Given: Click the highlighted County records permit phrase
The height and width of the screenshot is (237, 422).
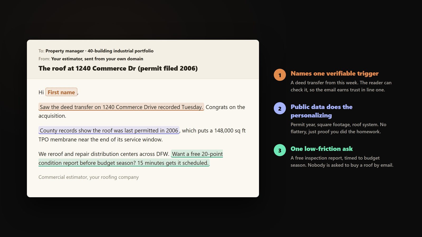Looking at the screenshot, I should click(109, 130).
